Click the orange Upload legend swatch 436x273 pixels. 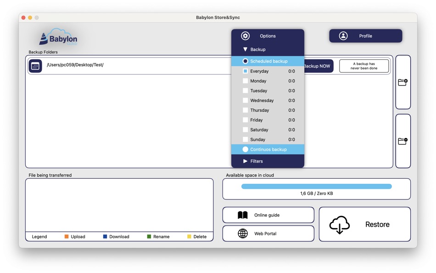[x=67, y=237]
